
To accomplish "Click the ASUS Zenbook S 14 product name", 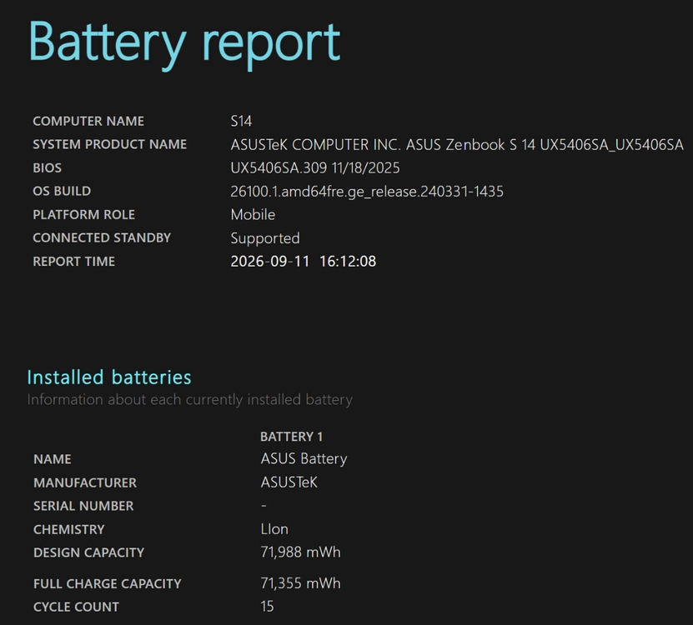I will 457,144.
